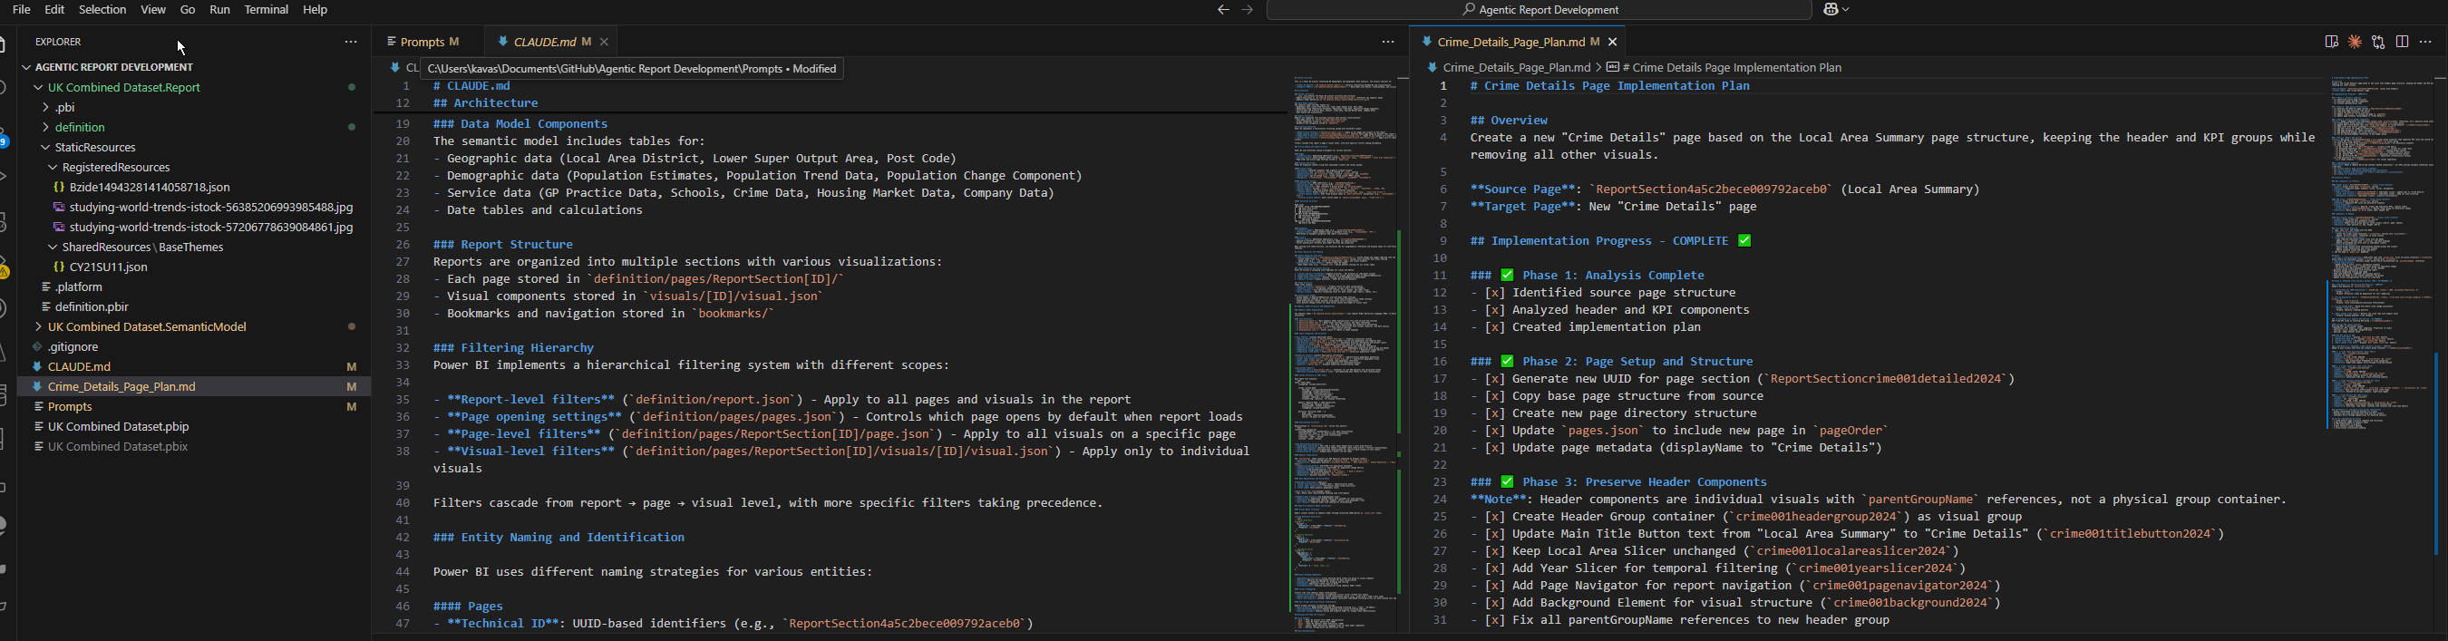2448x641 pixels.
Task: Collapse the UK Combined Dataset.Report folder
Action: pyautogui.click(x=39, y=87)
